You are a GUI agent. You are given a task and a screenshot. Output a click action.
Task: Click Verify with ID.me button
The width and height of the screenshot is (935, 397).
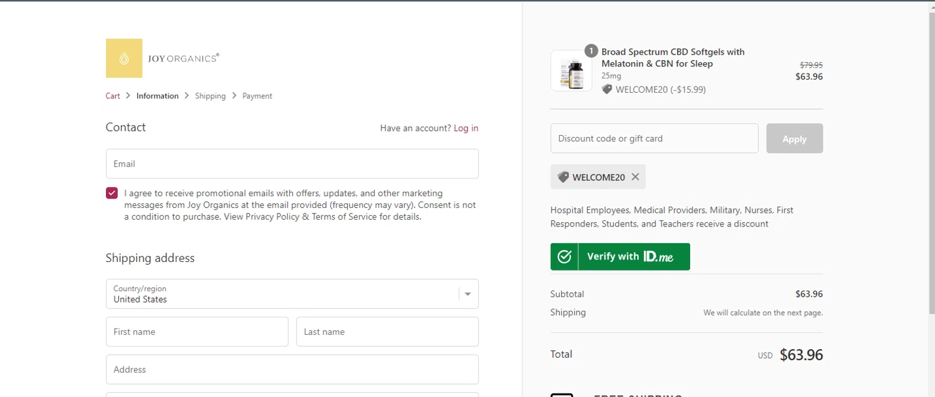pos(620,256)
